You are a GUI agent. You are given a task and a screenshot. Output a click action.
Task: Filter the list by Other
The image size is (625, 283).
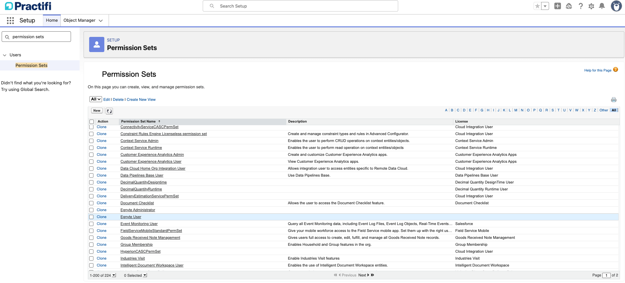604,110
